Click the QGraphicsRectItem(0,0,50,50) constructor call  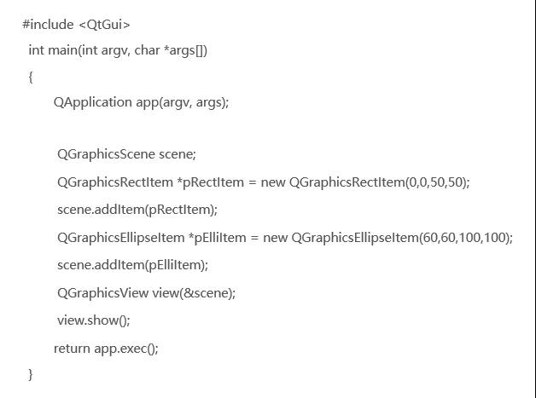point(380,182)
